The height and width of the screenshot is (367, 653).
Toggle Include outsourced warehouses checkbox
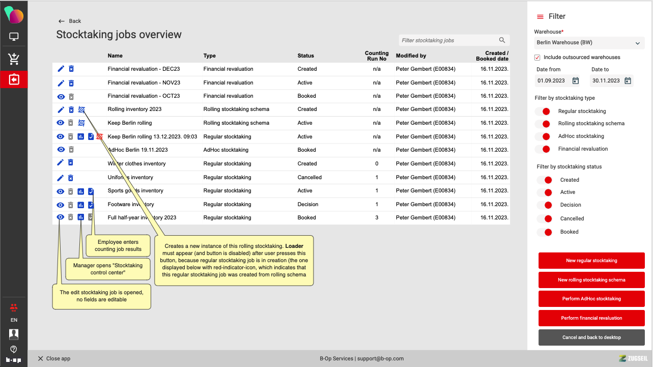tap(537, 58)
